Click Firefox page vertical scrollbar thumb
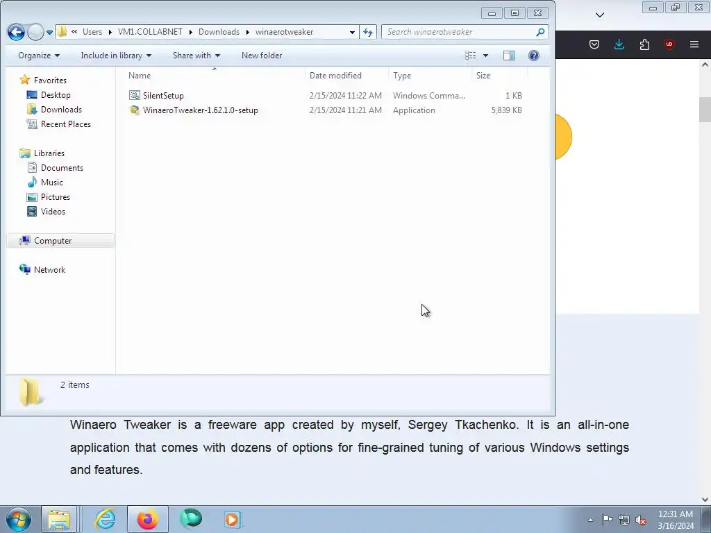This screenshot has height=533, width=711. point(705,110)
